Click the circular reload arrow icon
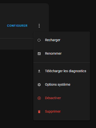96x128 pixels. (x=39, y=40)
